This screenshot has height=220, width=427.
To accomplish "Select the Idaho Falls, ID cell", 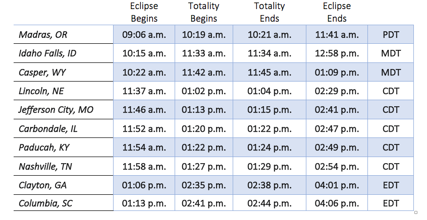I will 47,54.
